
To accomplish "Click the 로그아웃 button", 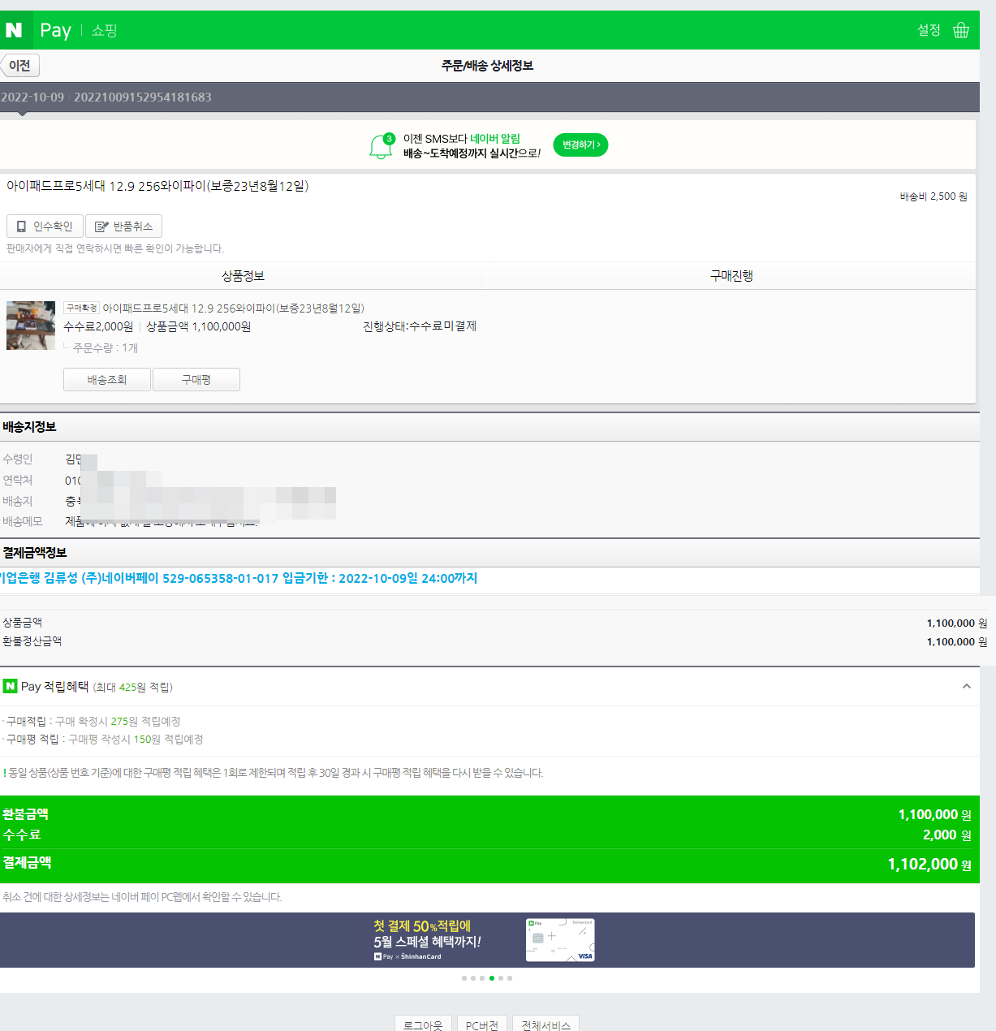I will 423,1025.
